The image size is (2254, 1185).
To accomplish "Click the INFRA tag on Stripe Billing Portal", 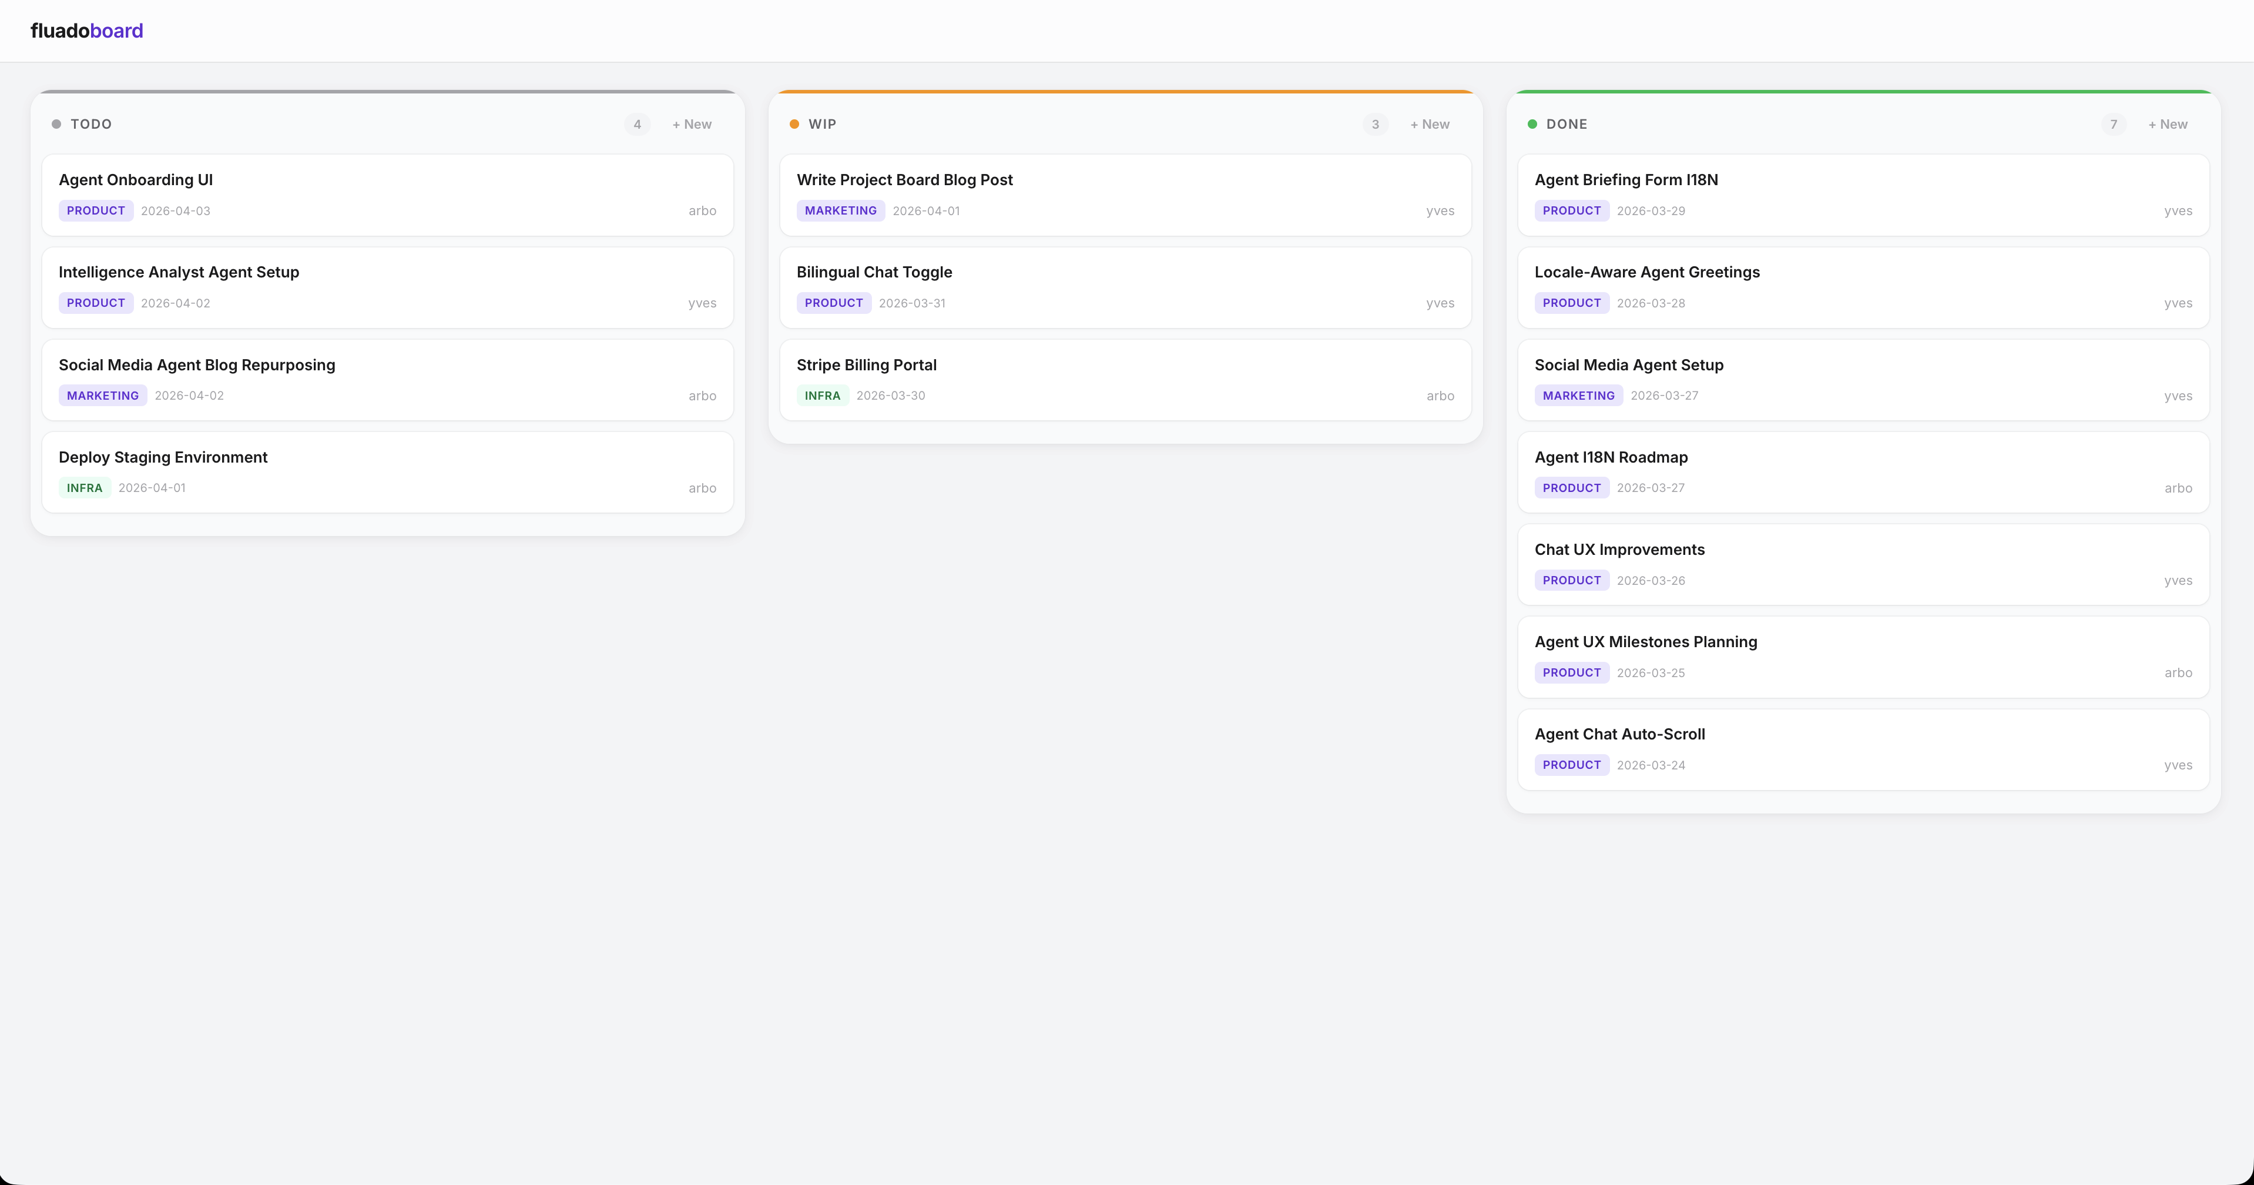I will coord(821,395).
